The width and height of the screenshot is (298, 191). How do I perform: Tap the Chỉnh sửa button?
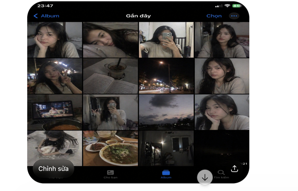(x=54, y=169)
